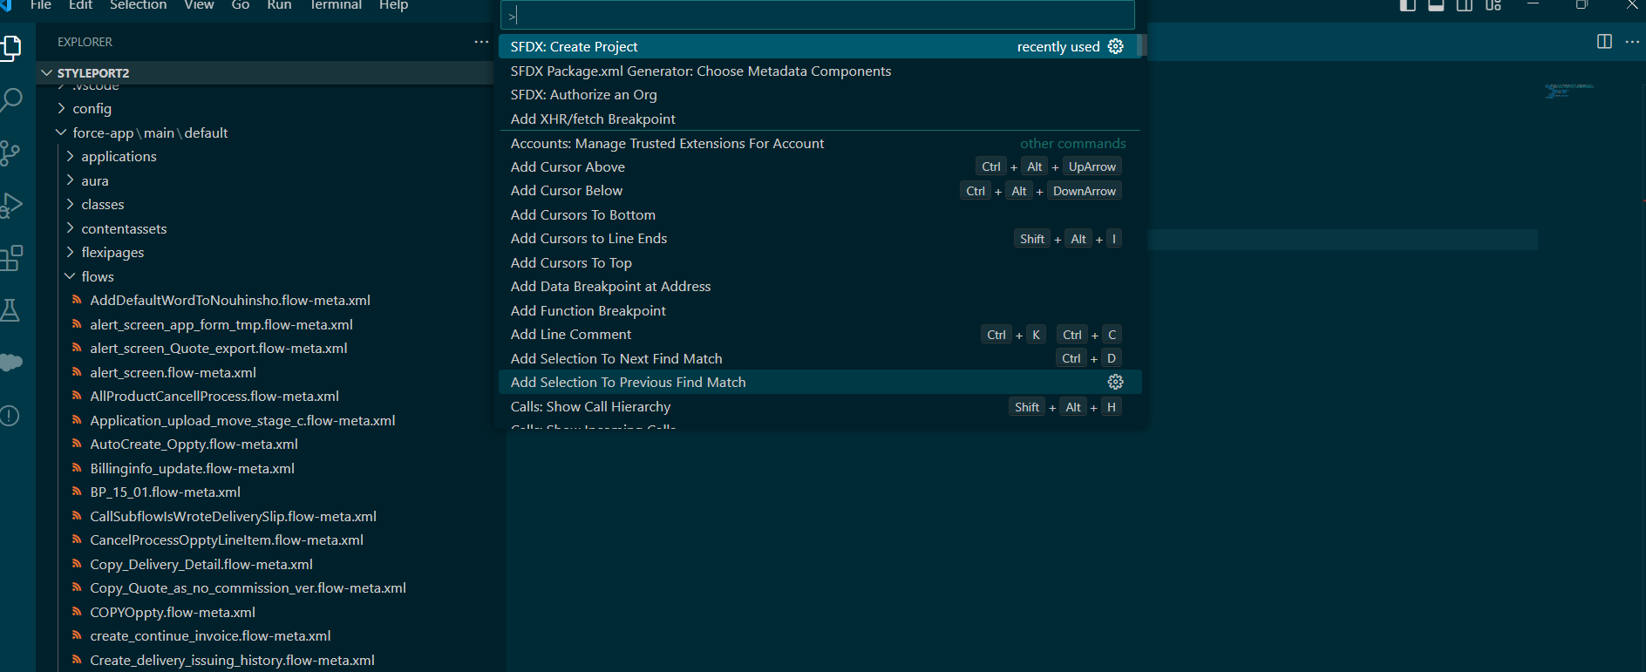Toggle the primary side bar layout icon
Viewport: 1646px width, 672px height.
1407,5
